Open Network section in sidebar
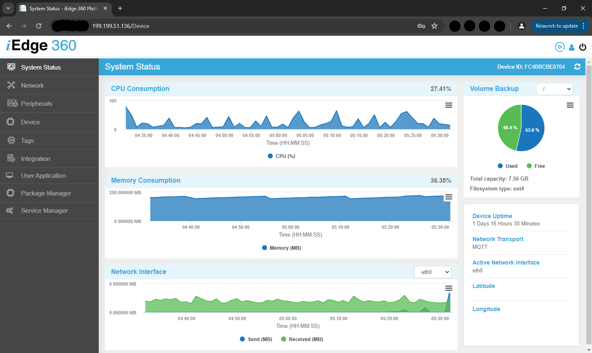 click(x=33, y=86)
